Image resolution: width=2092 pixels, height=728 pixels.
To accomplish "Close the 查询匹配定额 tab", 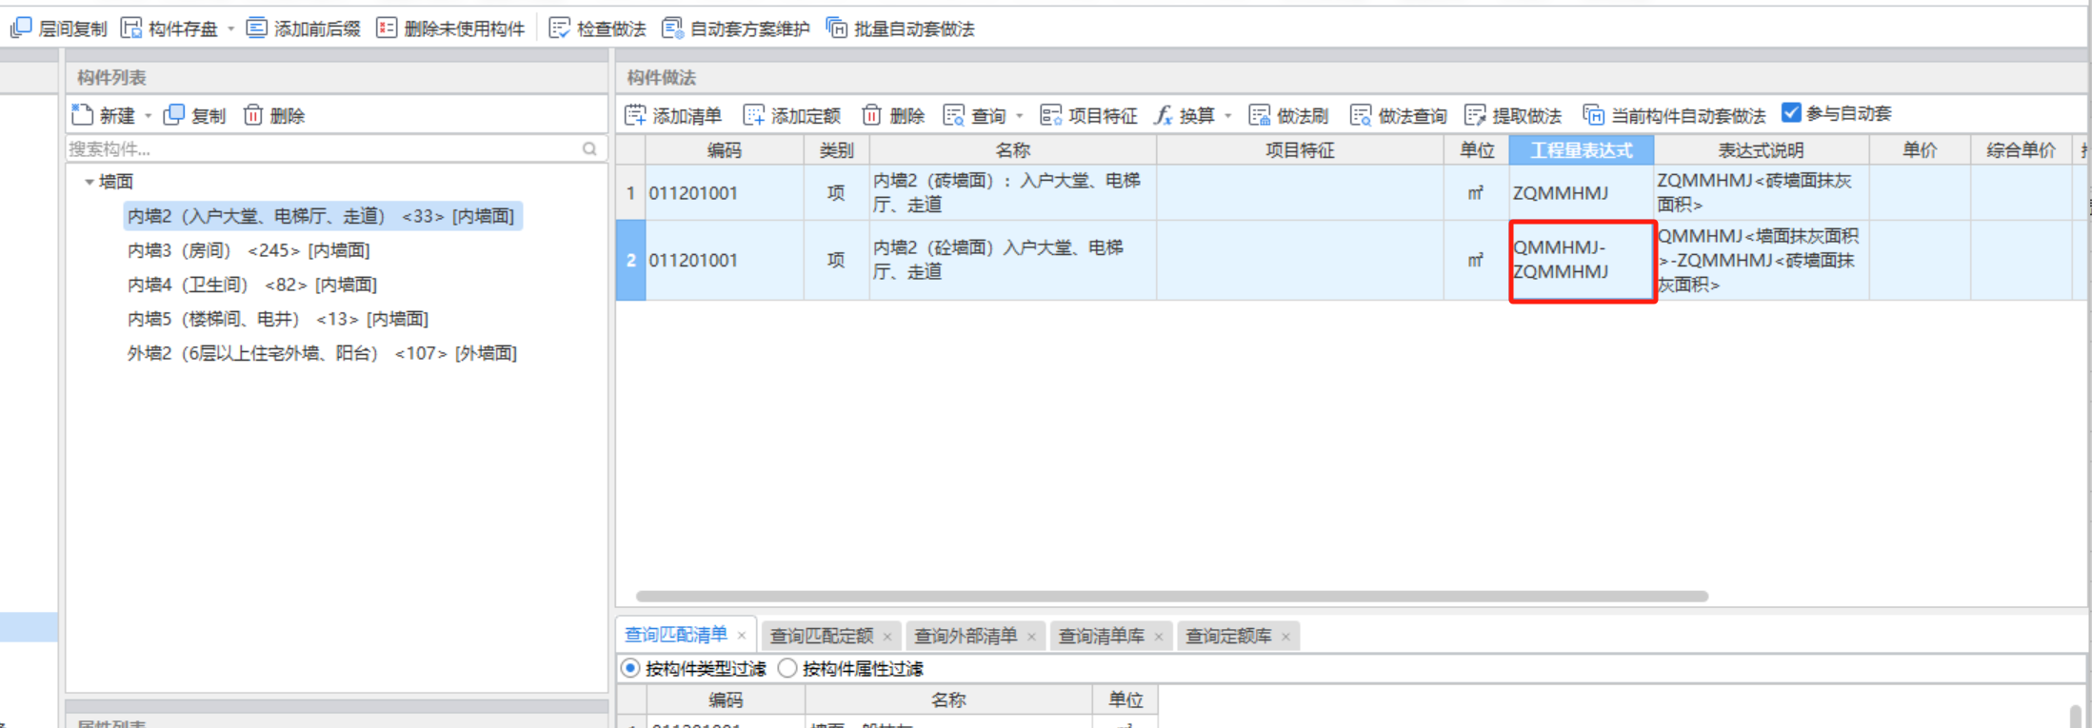I will (887, 637).
